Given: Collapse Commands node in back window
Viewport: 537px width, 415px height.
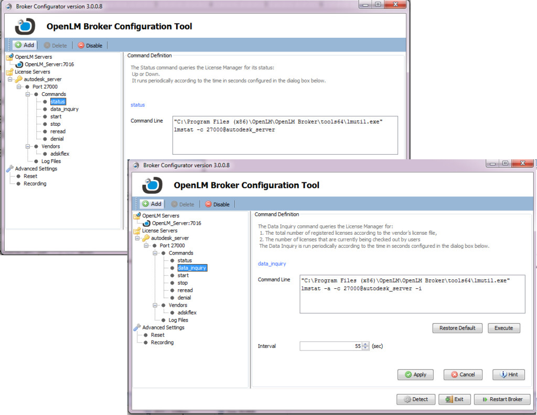Looking at the screenshot, I should click(x=28, y=94).
